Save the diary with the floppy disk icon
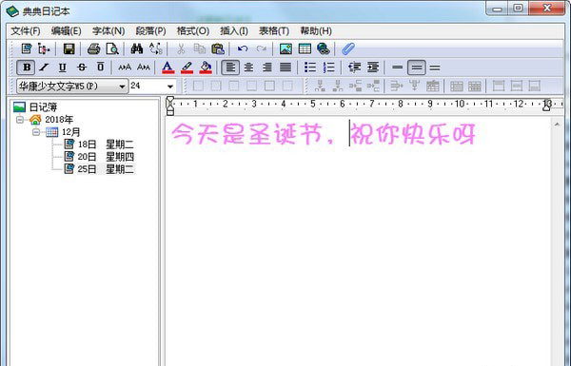 point(69,48)
